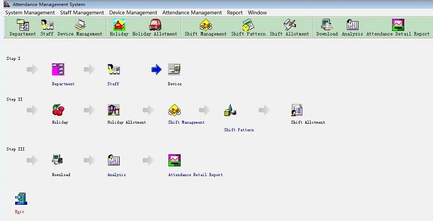Click the Download label in Step III

coord(61,175)
